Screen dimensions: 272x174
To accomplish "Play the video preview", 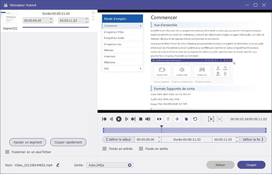I will click(x=119, y=119).
